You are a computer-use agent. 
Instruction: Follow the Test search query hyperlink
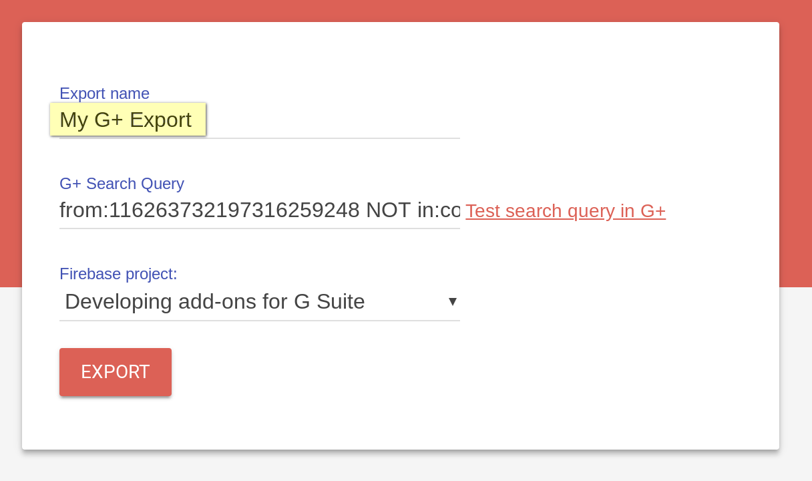(x=565, y=210)
